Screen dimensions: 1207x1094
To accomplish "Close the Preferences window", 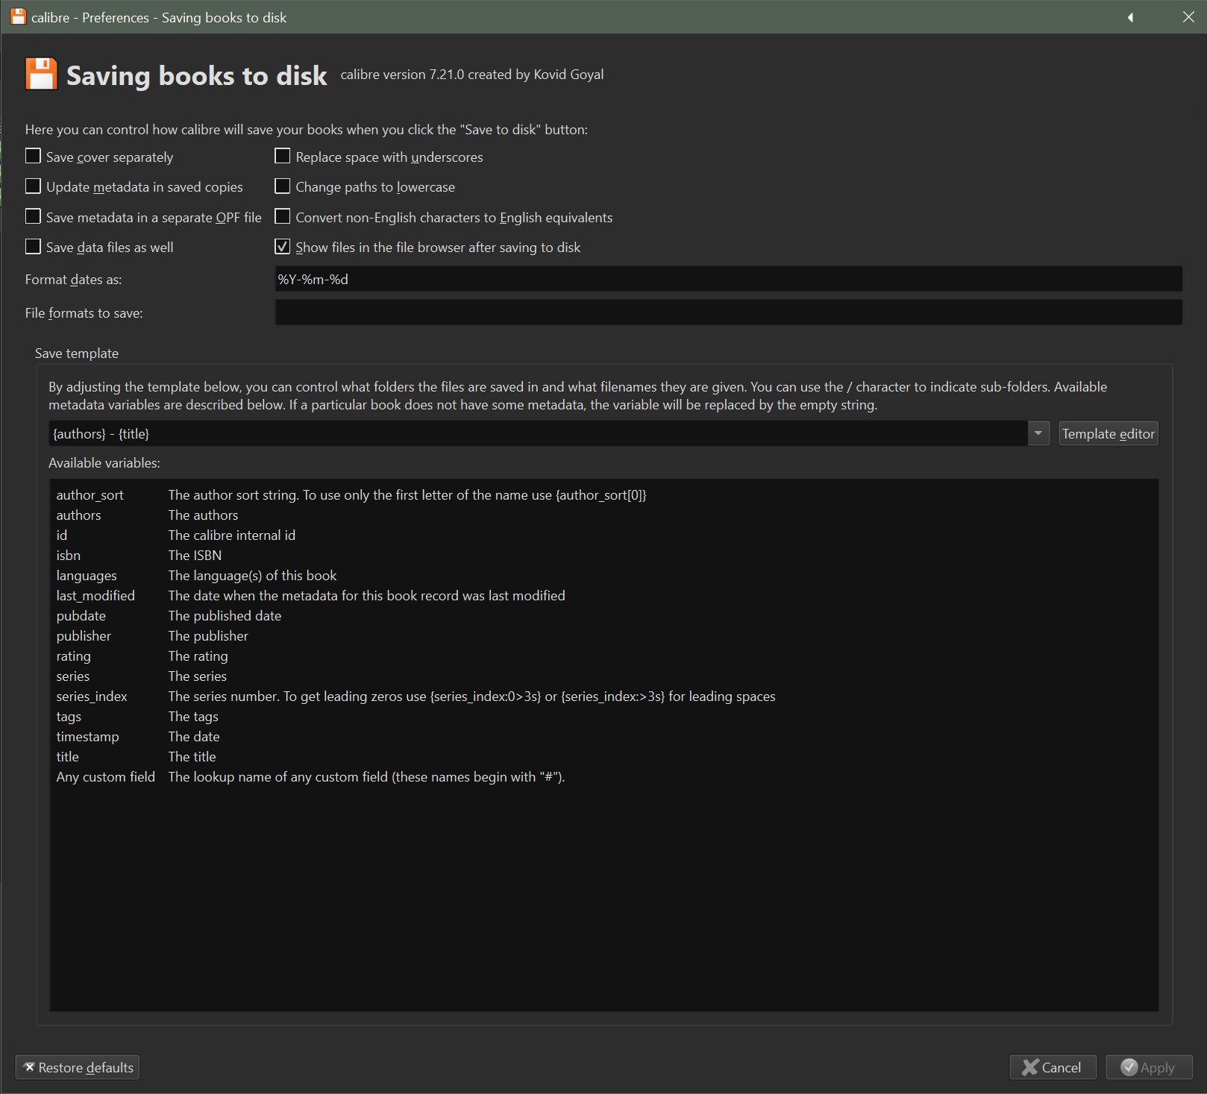I will click(x=1188, y=17).
